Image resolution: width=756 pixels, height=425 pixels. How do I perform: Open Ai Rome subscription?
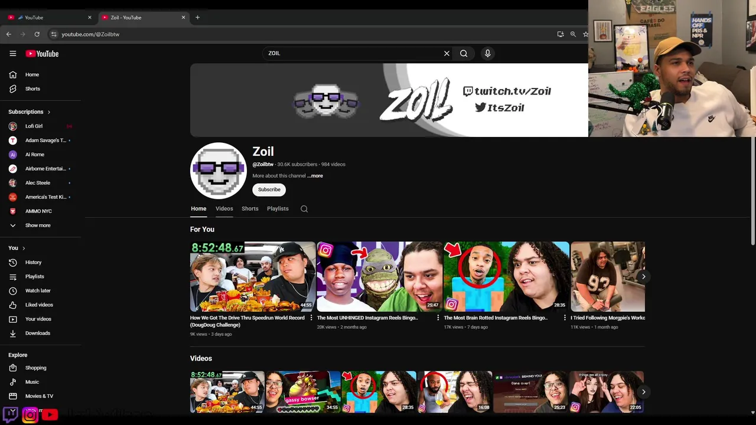41,154
